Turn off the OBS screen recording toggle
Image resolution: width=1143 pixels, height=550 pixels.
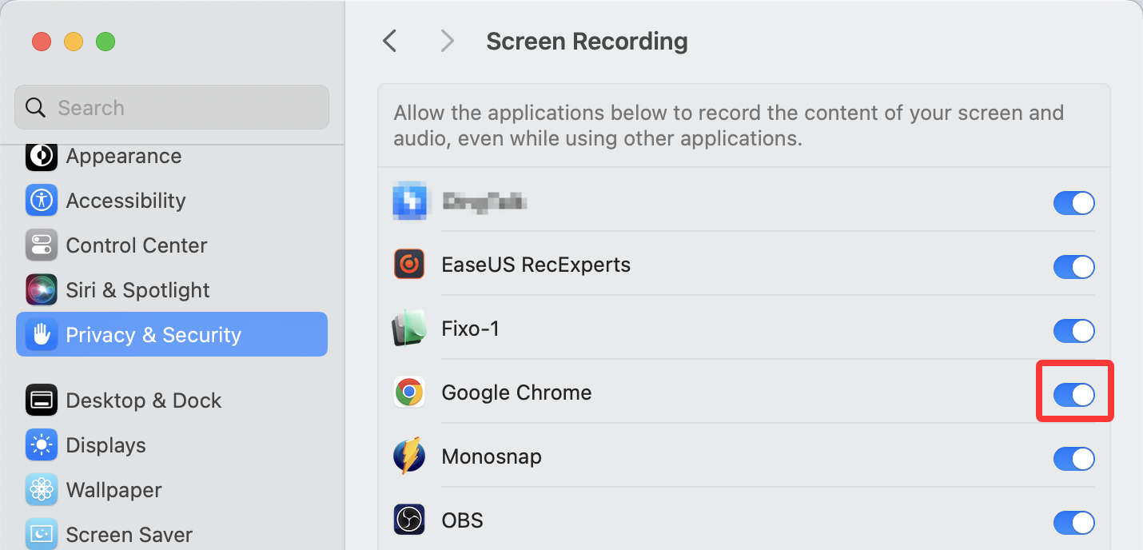click(x=1074, y=523)
